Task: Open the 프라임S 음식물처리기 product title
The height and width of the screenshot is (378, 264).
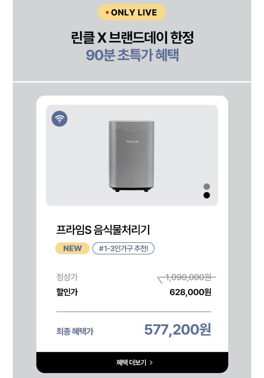Action: [103, 230]
